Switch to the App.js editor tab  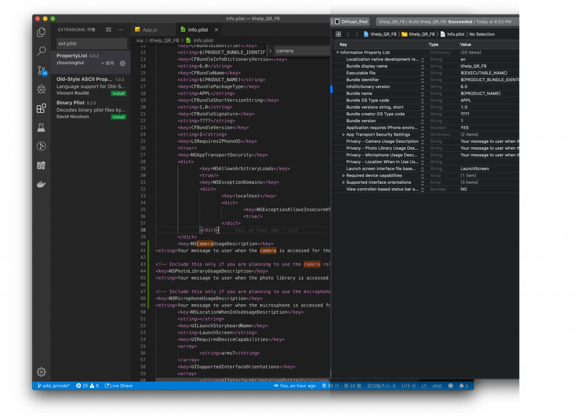150,30
